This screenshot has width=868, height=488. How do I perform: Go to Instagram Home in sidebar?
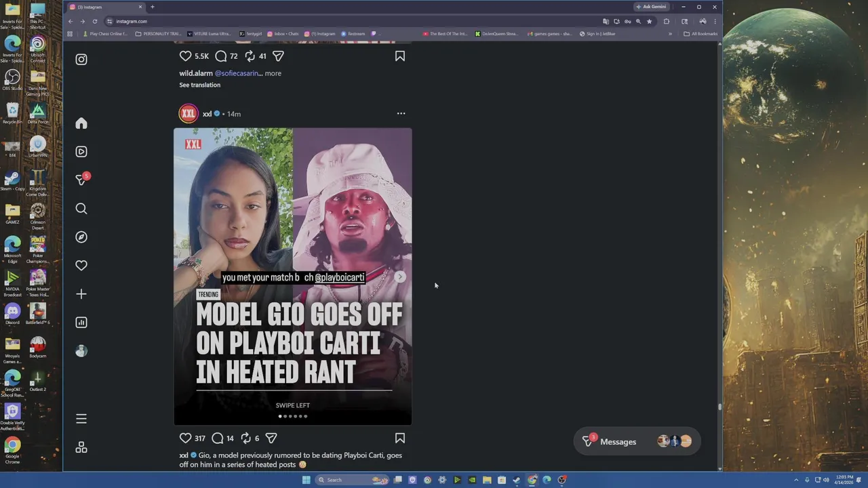pos(81,123)
